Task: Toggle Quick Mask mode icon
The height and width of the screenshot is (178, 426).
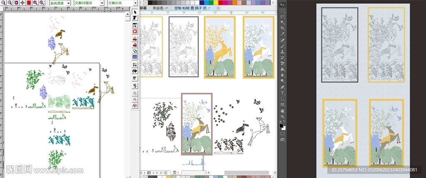Action: [282, 133]
